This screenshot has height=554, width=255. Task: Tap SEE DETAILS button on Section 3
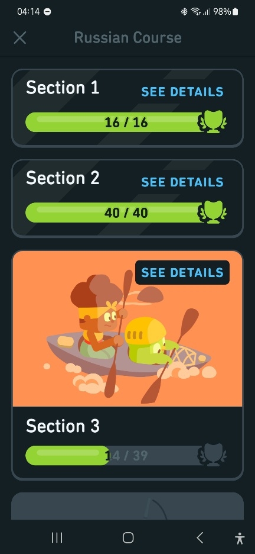pos(182,272)
